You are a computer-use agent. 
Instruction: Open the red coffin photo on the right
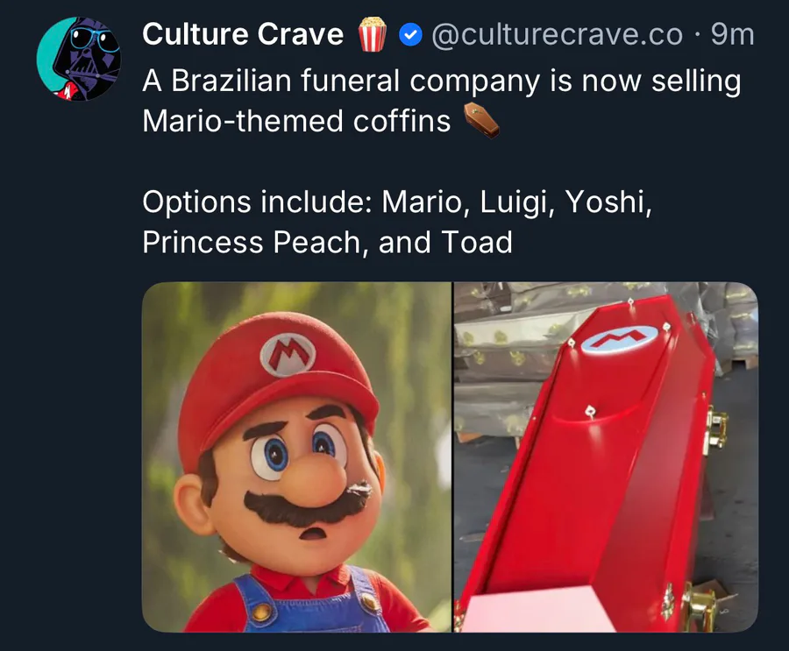[606, 456]
